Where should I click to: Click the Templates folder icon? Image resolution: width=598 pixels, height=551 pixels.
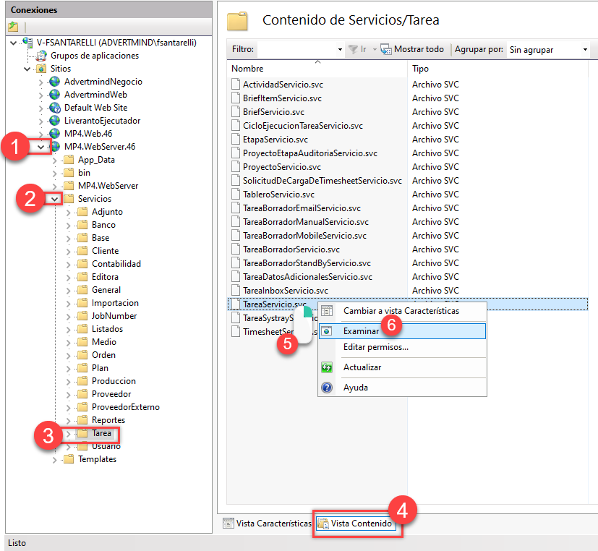pos(69,458)
